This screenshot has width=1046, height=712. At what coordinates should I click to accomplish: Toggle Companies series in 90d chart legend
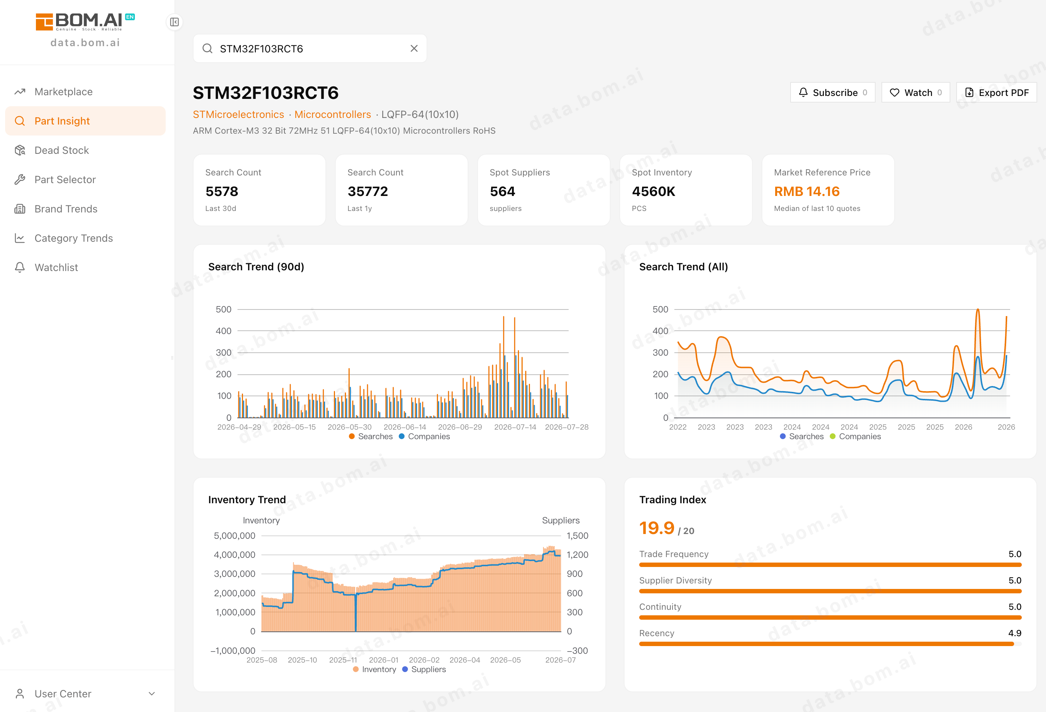pyautogui.click(x=424, y=436)
